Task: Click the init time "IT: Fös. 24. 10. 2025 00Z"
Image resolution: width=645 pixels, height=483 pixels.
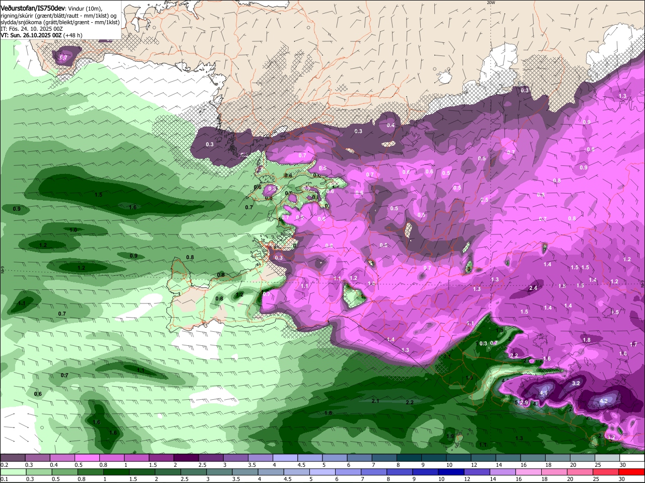Action: (32, 29)
